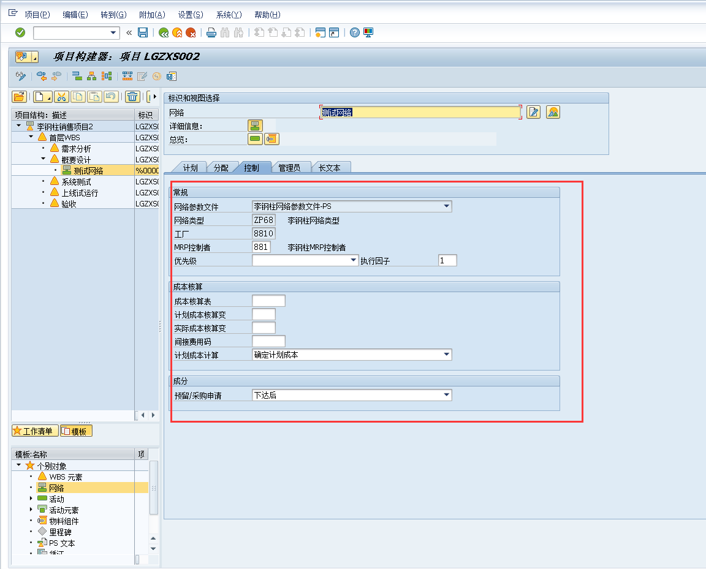This screenshot has width=706, height=569.
Task: Select the delete trash can icon
Action: [x=134, y=96]
